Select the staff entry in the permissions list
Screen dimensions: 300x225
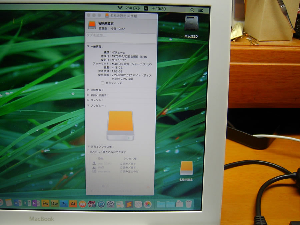pyautogui.click(x=101, y=167)
